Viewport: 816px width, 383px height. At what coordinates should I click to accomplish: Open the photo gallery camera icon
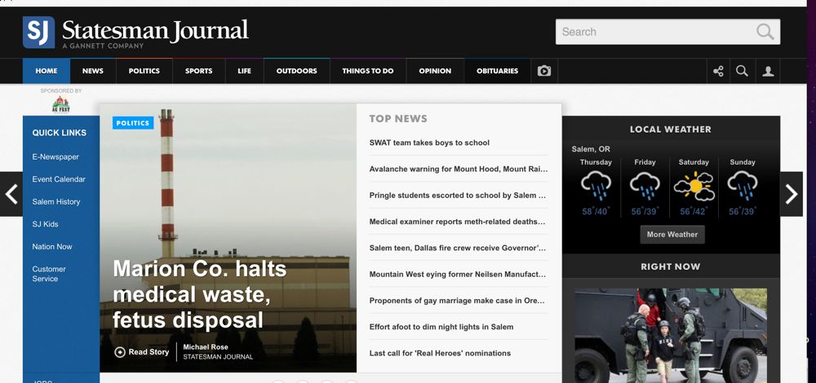point(544,71)
